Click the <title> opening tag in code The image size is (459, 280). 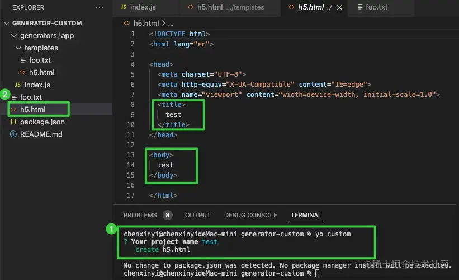(171, 105)
